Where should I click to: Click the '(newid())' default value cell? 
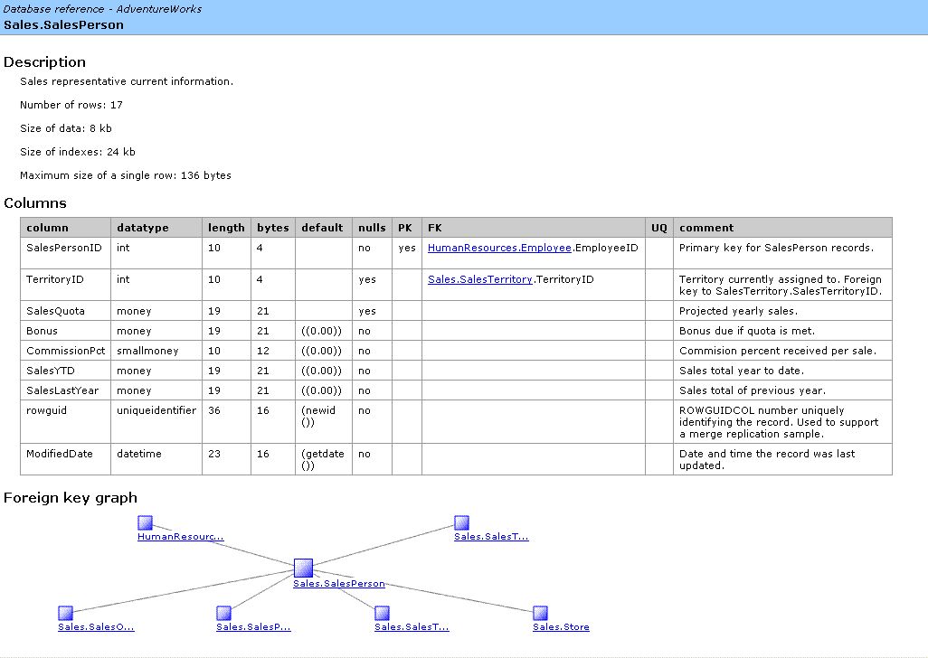coord(324,421)
